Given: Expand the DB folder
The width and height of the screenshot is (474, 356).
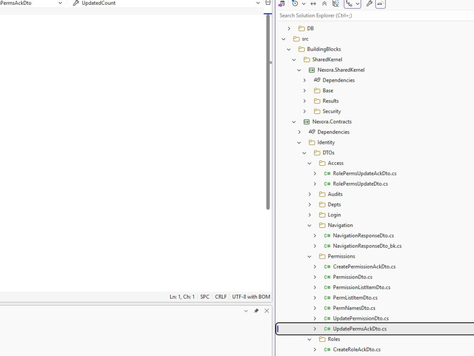Looking at the screenshot, I should (289, 28).
